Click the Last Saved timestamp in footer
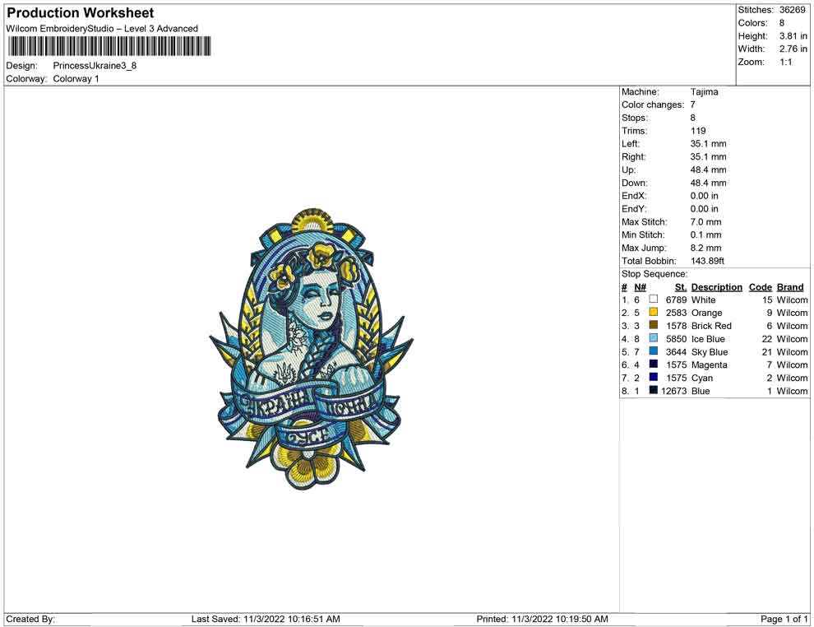 (266, 619)
